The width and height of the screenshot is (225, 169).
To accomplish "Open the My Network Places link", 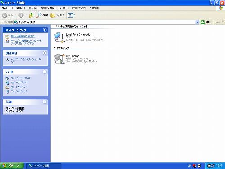I will tap(19, 82).
